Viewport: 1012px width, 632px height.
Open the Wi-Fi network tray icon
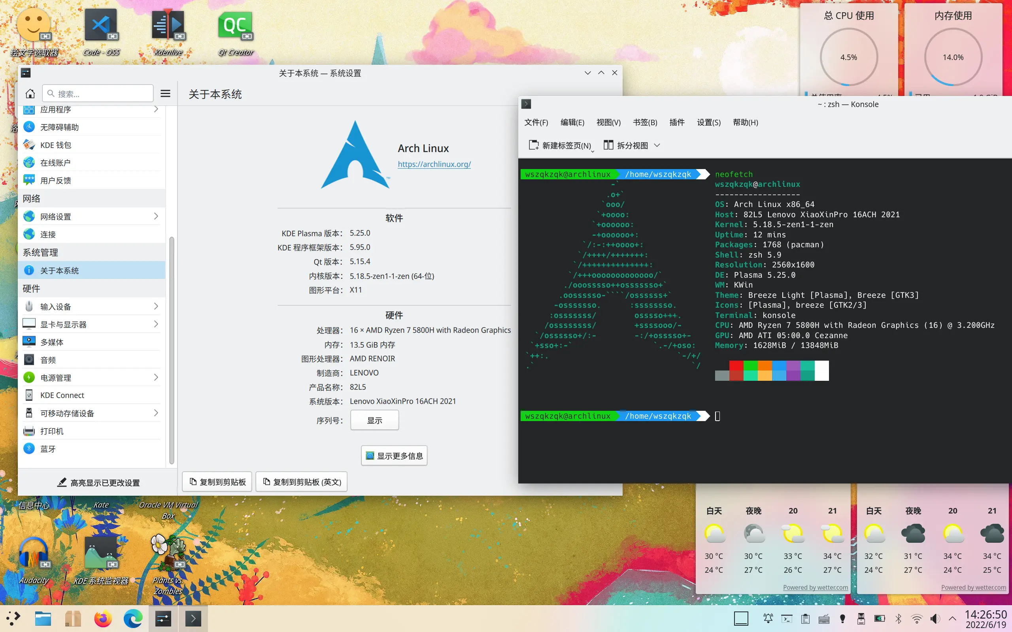(917, 619)
